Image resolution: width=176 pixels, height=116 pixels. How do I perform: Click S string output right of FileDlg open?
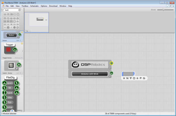(x=17, y=83)
